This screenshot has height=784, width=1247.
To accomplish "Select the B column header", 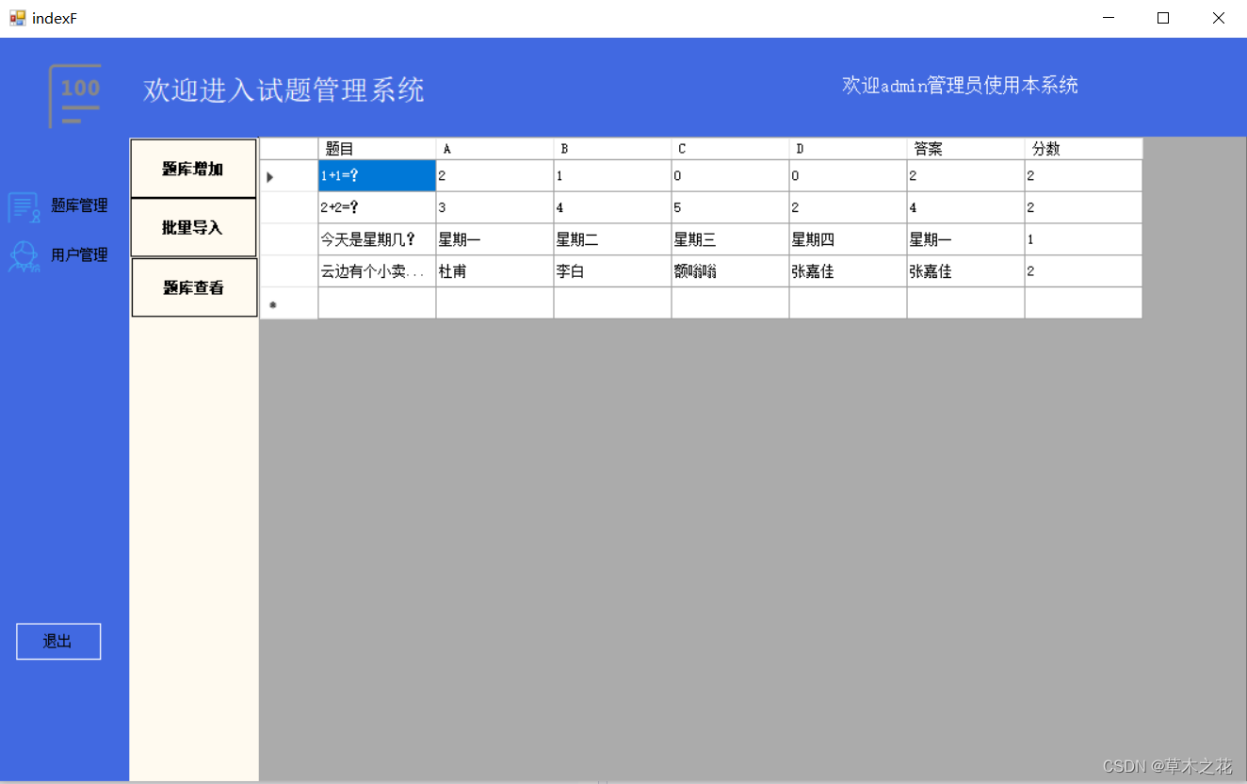I will click(x=612, y=149).
